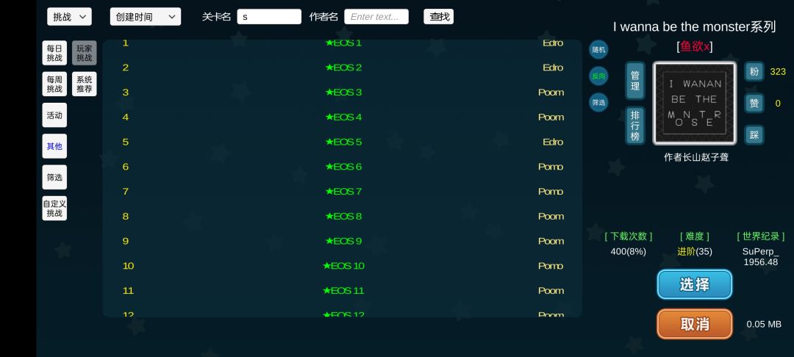This screenshot has width=794, height=357.
Task: Click the orange 取消 button
Action: 694,324
